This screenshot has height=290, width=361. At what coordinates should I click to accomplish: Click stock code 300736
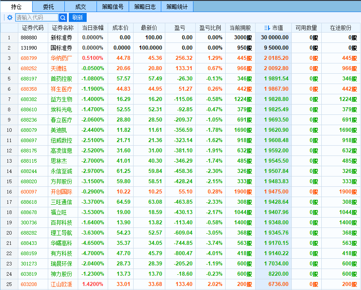pyautogui.click(x=29, y=223)
